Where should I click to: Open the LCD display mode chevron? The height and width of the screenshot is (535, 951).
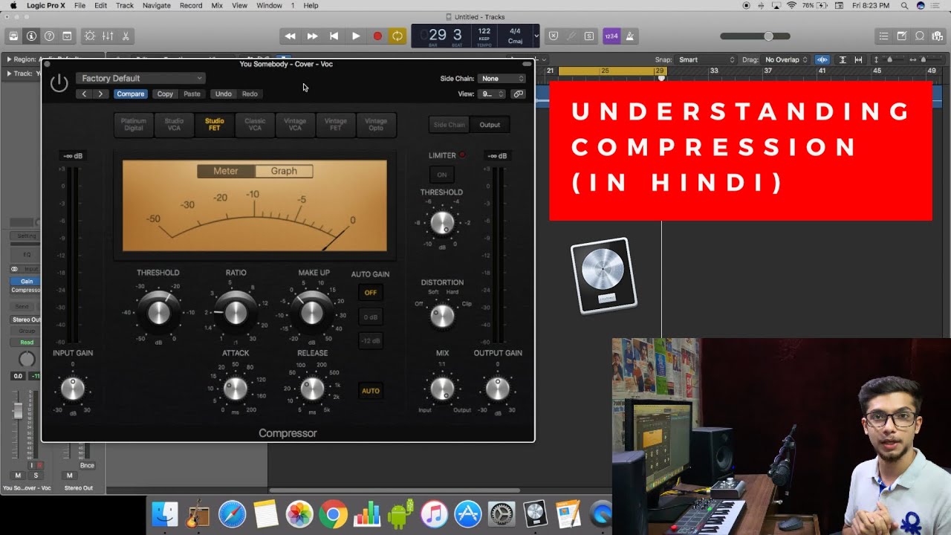click(x=536, y=36)
